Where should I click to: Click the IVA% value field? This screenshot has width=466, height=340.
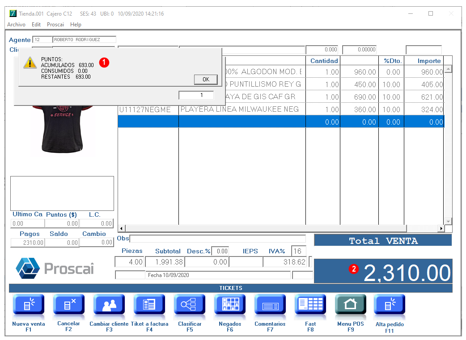pyautogui.click(x=298, y=251)
